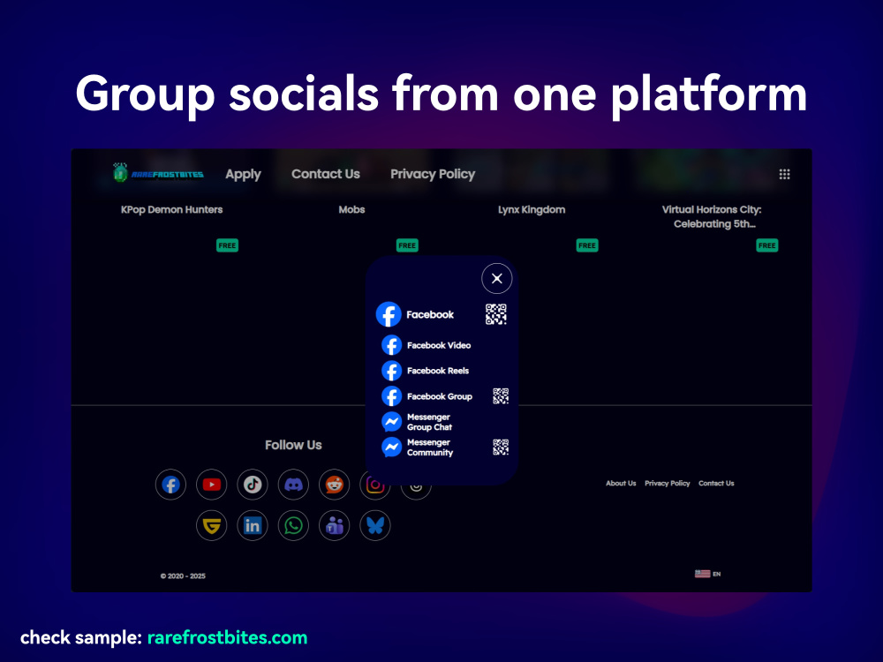883x662 pixels.
Task: Open Privacy Policy in the top navigation
Action: 433,174
